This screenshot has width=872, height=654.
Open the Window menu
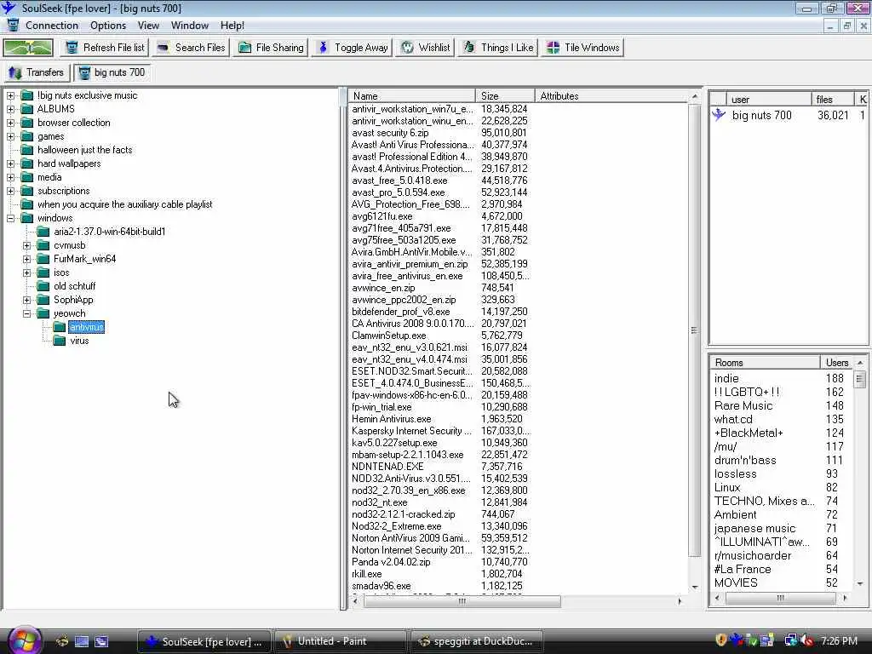(x=190, y=26)
